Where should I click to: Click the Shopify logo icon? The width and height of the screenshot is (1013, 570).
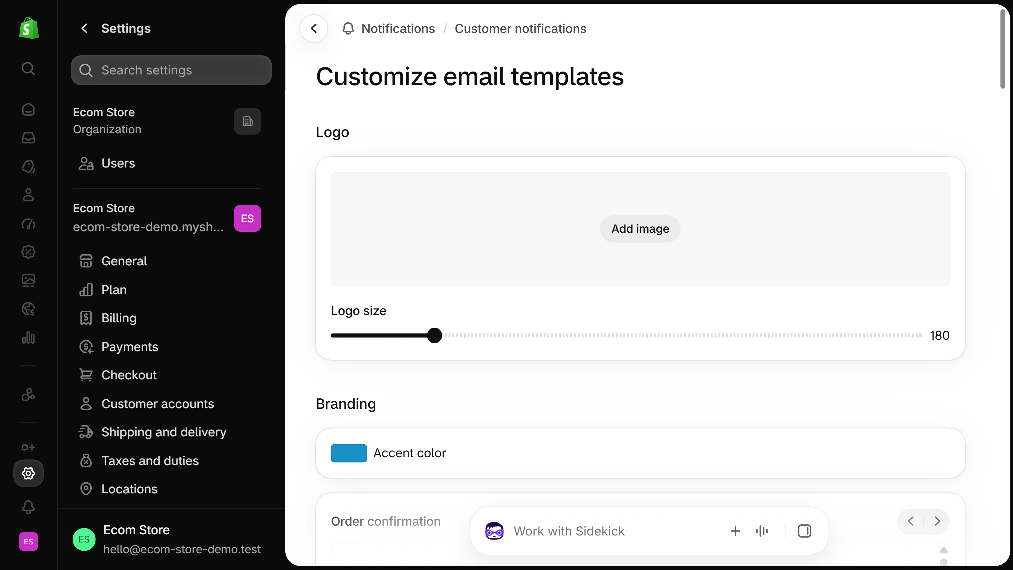(29, 28)
